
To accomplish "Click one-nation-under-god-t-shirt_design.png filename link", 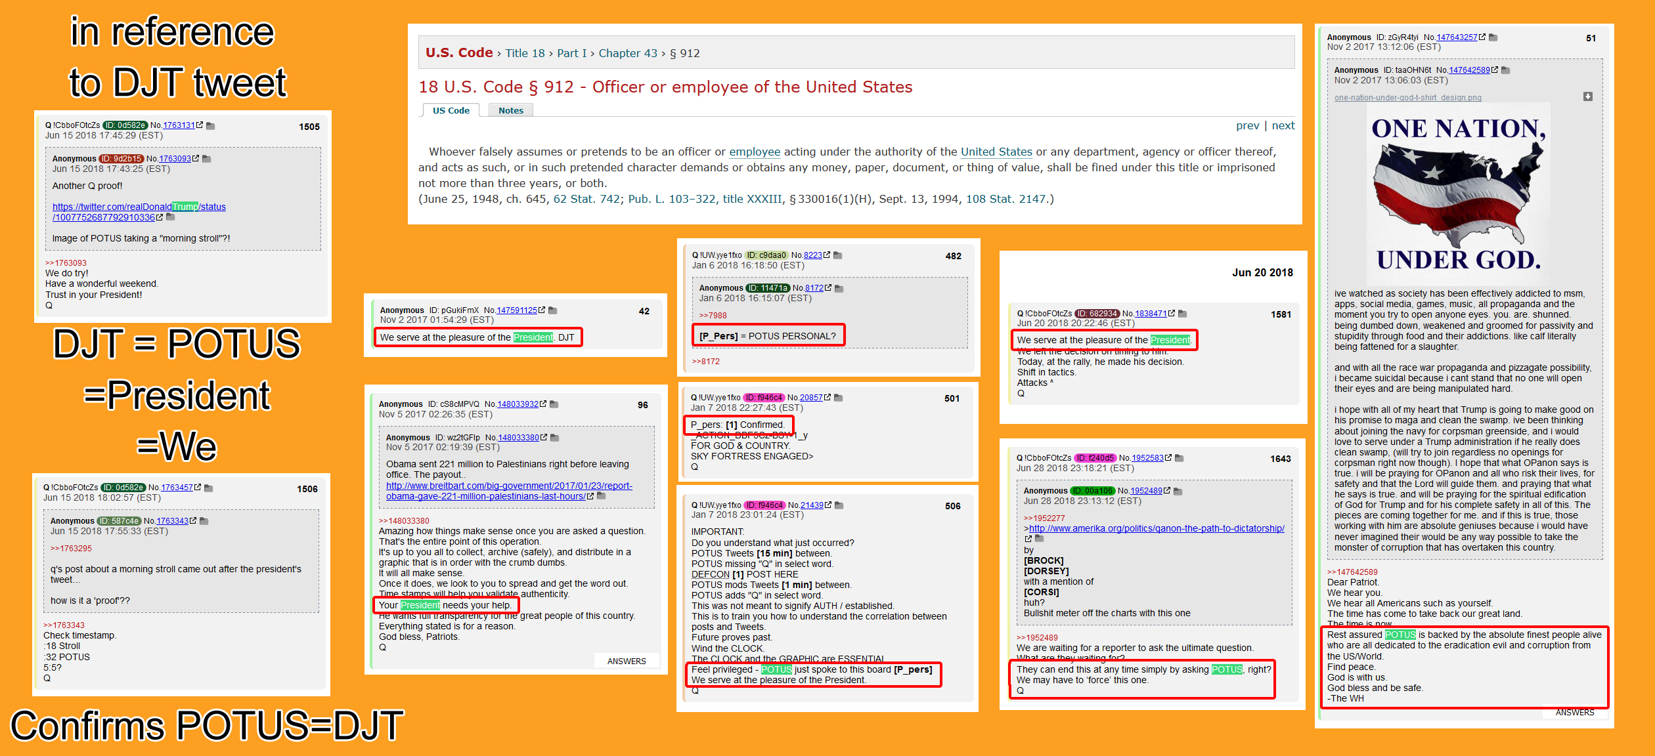I will (x=1407, y=98).
